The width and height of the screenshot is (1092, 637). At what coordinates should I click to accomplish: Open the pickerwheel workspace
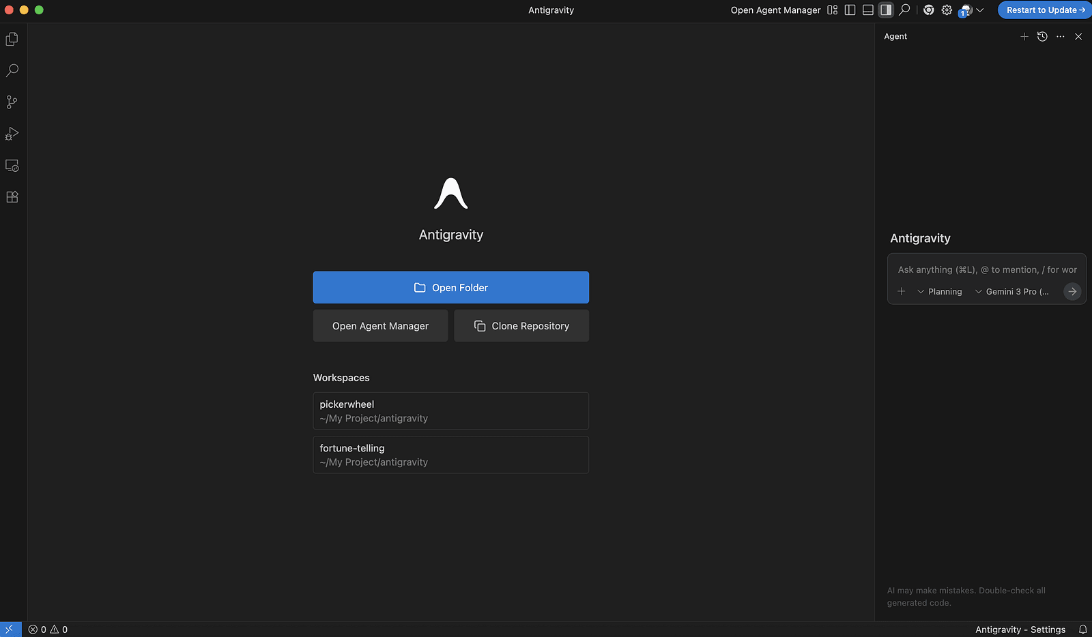pyautogui.click(x=450, y=411)
